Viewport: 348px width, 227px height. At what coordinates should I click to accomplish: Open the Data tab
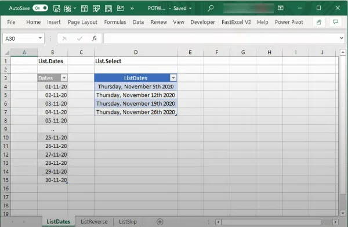(138, 22)
